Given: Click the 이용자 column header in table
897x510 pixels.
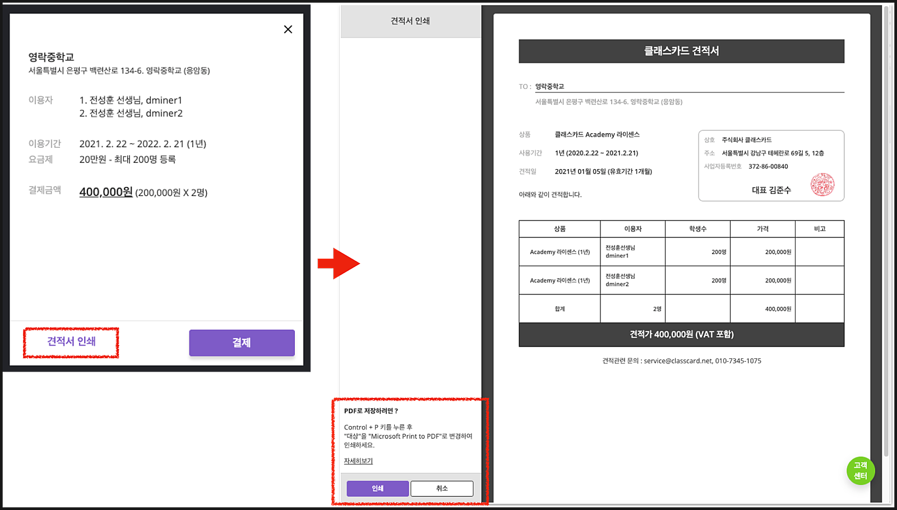Looking at the screenshot, I should 633,229.
